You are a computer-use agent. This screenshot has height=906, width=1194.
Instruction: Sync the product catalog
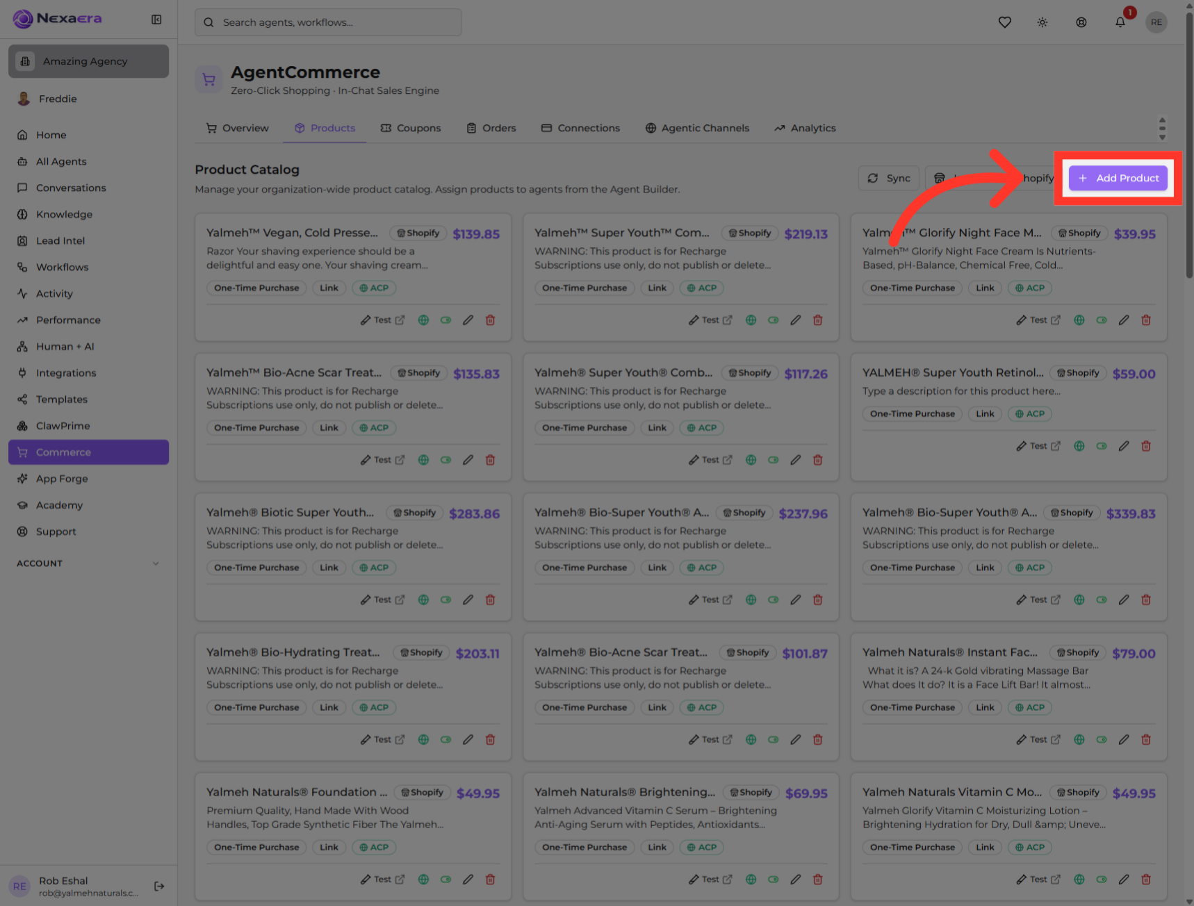point(889,178)
